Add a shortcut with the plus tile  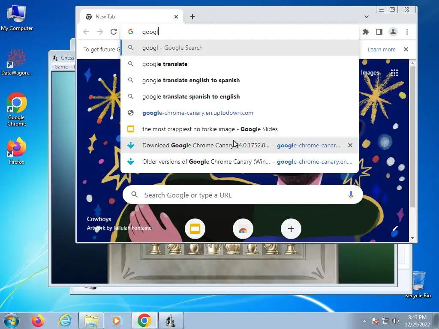[x=291, y=229]
